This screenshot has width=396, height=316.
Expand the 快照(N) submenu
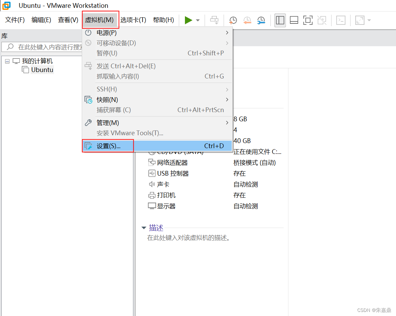(157, 100)
